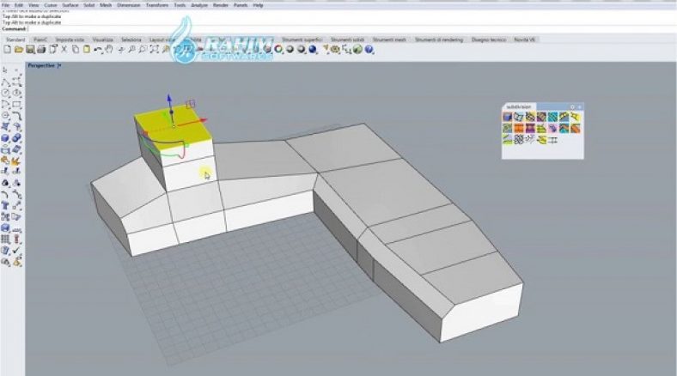Image resolution: width=677 pixels, height=376 pixels.
Task: Click the checkmark icon in left sidebar
Action: 16,250
